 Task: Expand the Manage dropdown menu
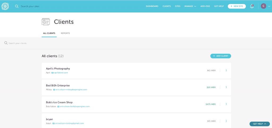click(190, 6)
